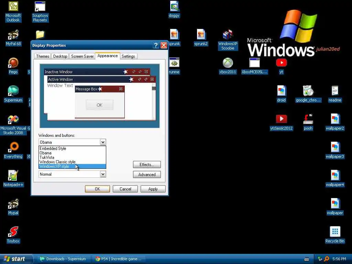
Task: Switch to PS4 Incredible game taskbar item
Action: [119, 259]
